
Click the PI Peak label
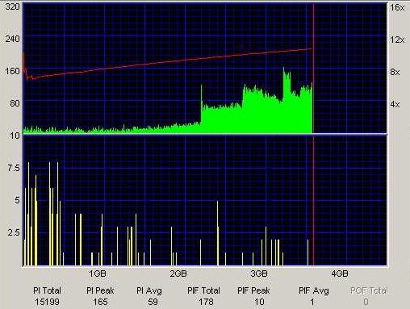[x=100, y=290]
